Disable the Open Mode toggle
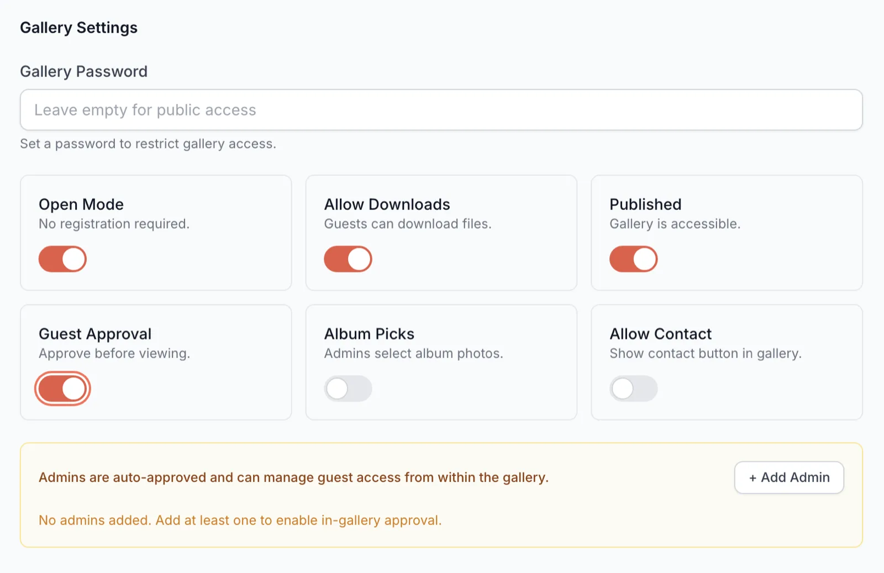The width and height of the screenshot is (884, 573). click(x=62, y=259)
